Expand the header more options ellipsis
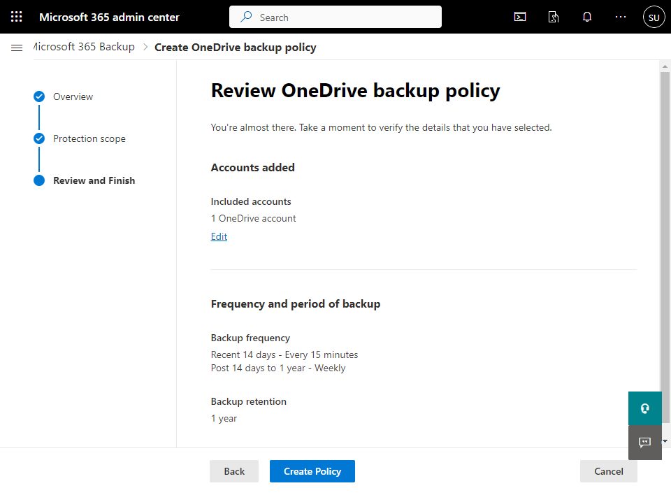The width and height of the screenshot is (671, 495). tap(621, 17)
